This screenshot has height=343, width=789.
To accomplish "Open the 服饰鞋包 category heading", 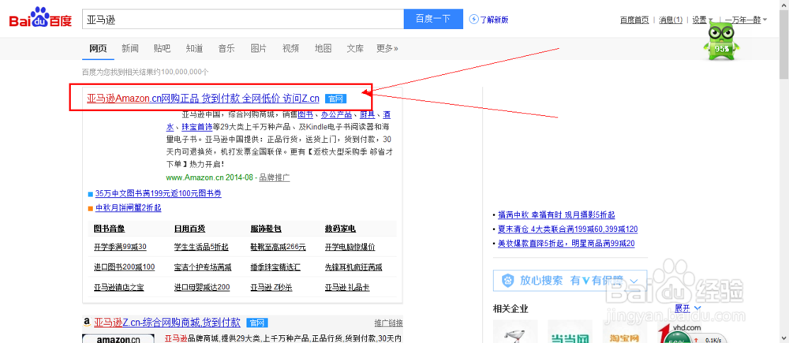I will tap(266, 229).
